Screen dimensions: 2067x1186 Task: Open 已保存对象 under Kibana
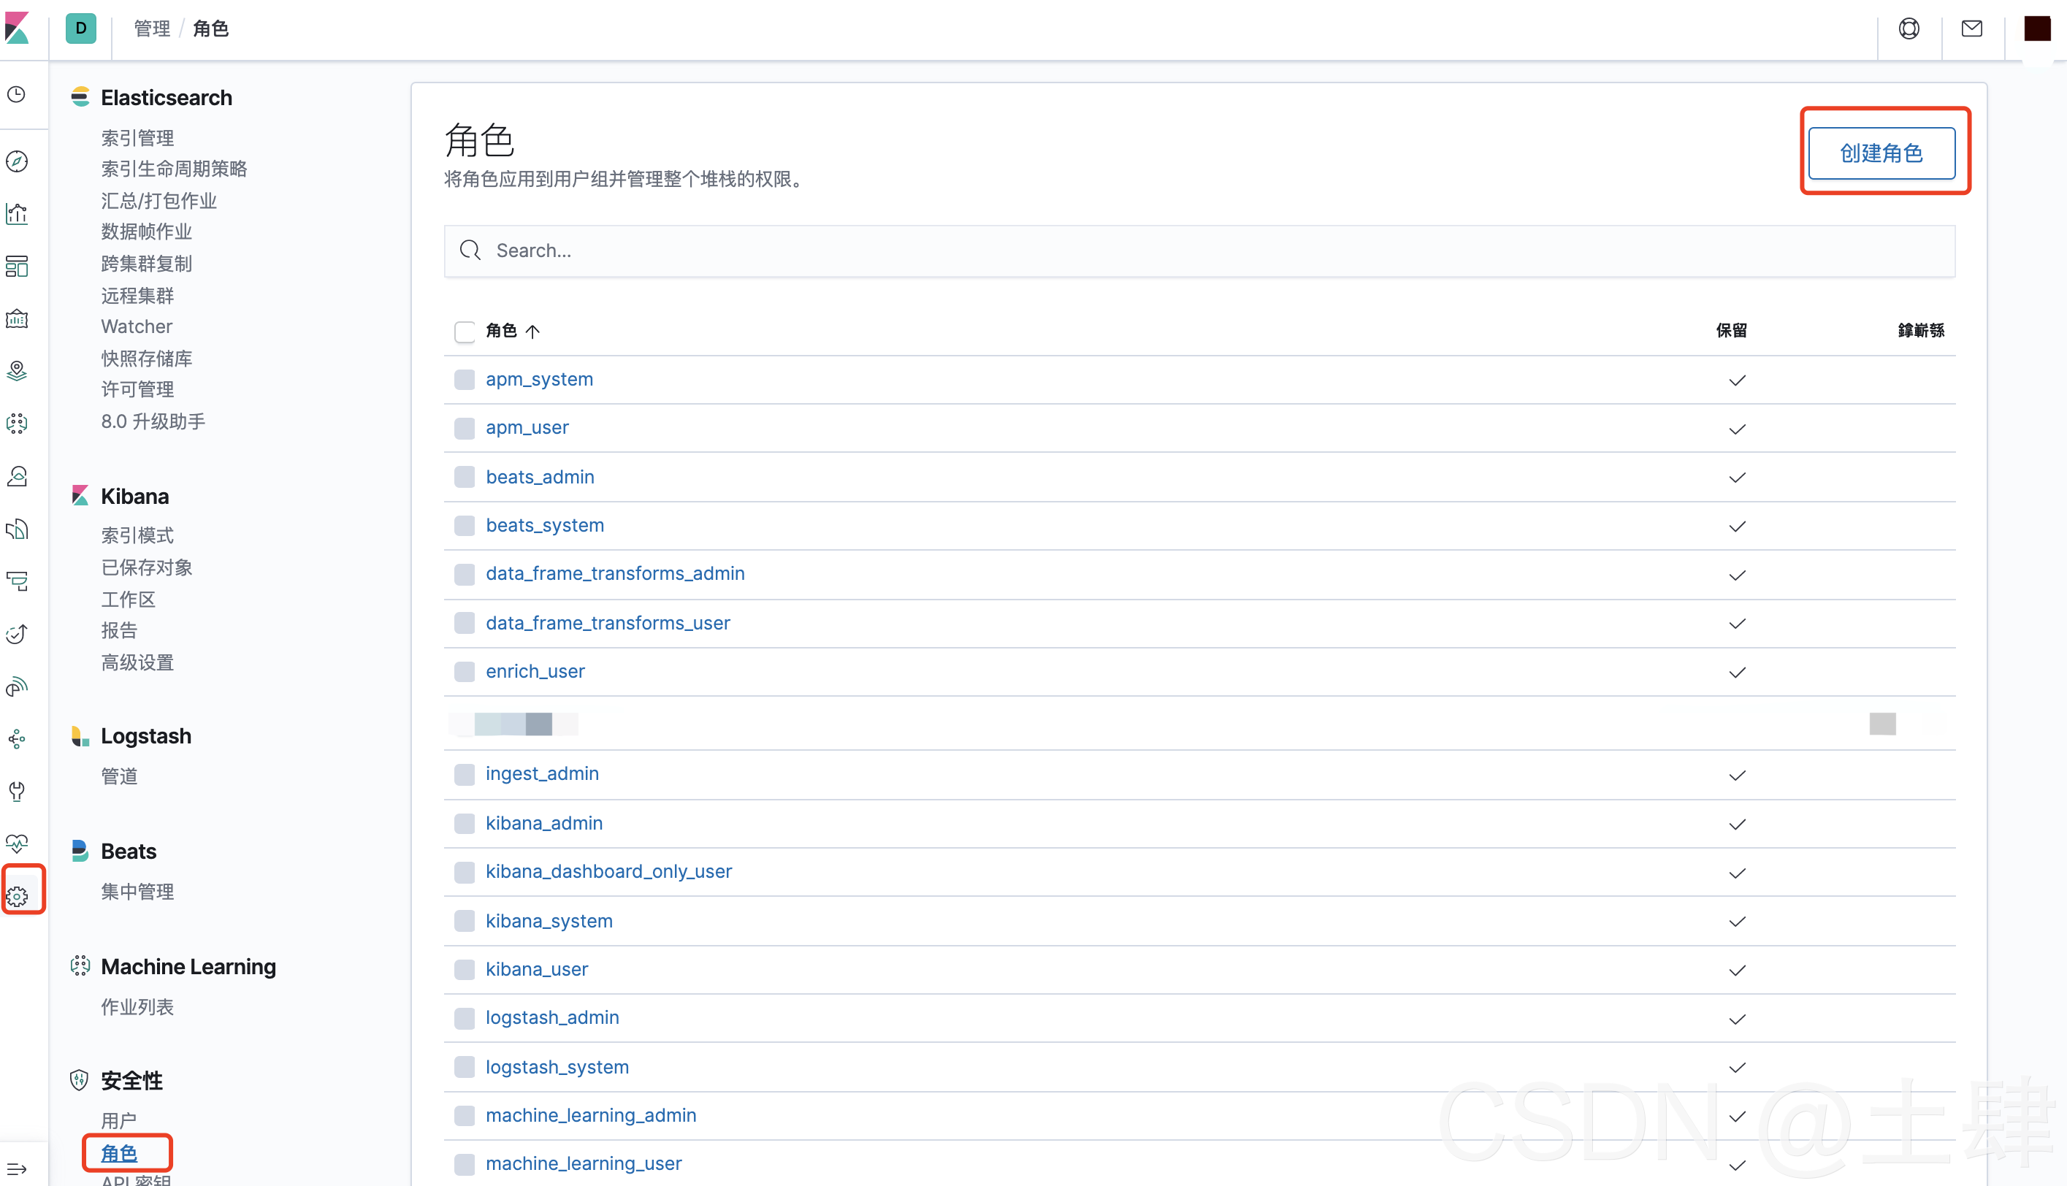pyautogui.click(x=147, y=567)
